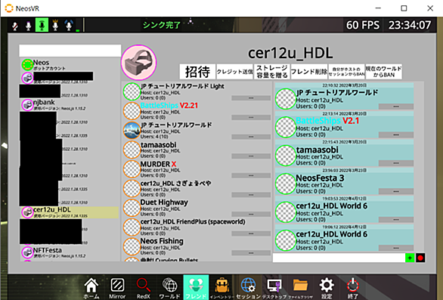Open the cer12u_HDL さぎょうべや session
Screen dimensions: 443x300
coord(197,188)
